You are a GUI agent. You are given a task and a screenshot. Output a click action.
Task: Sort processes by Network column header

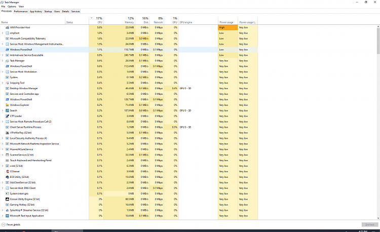(157, 20)
